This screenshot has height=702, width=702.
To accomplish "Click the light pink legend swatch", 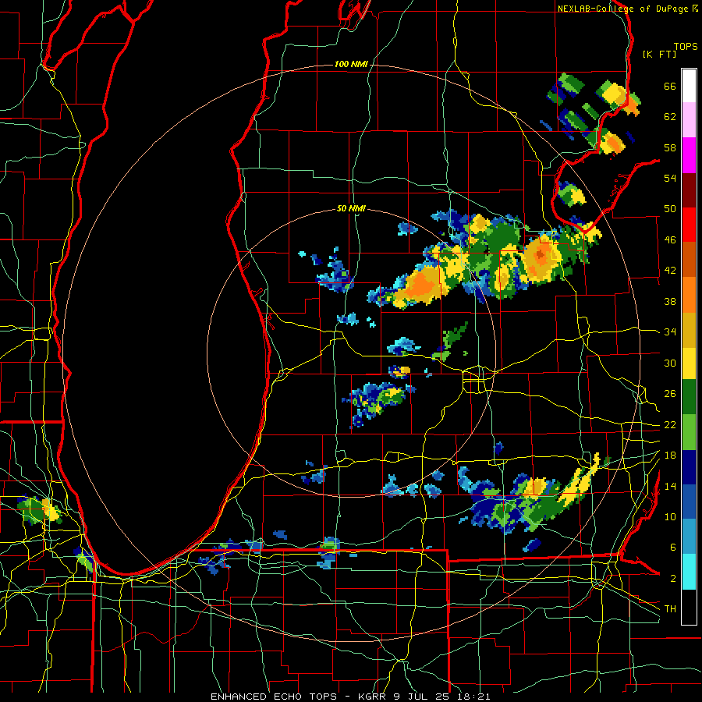I will [689, 120].
